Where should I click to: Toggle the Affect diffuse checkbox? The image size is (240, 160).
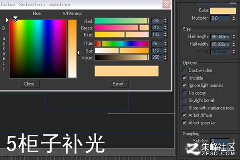[x=184, y=115]
